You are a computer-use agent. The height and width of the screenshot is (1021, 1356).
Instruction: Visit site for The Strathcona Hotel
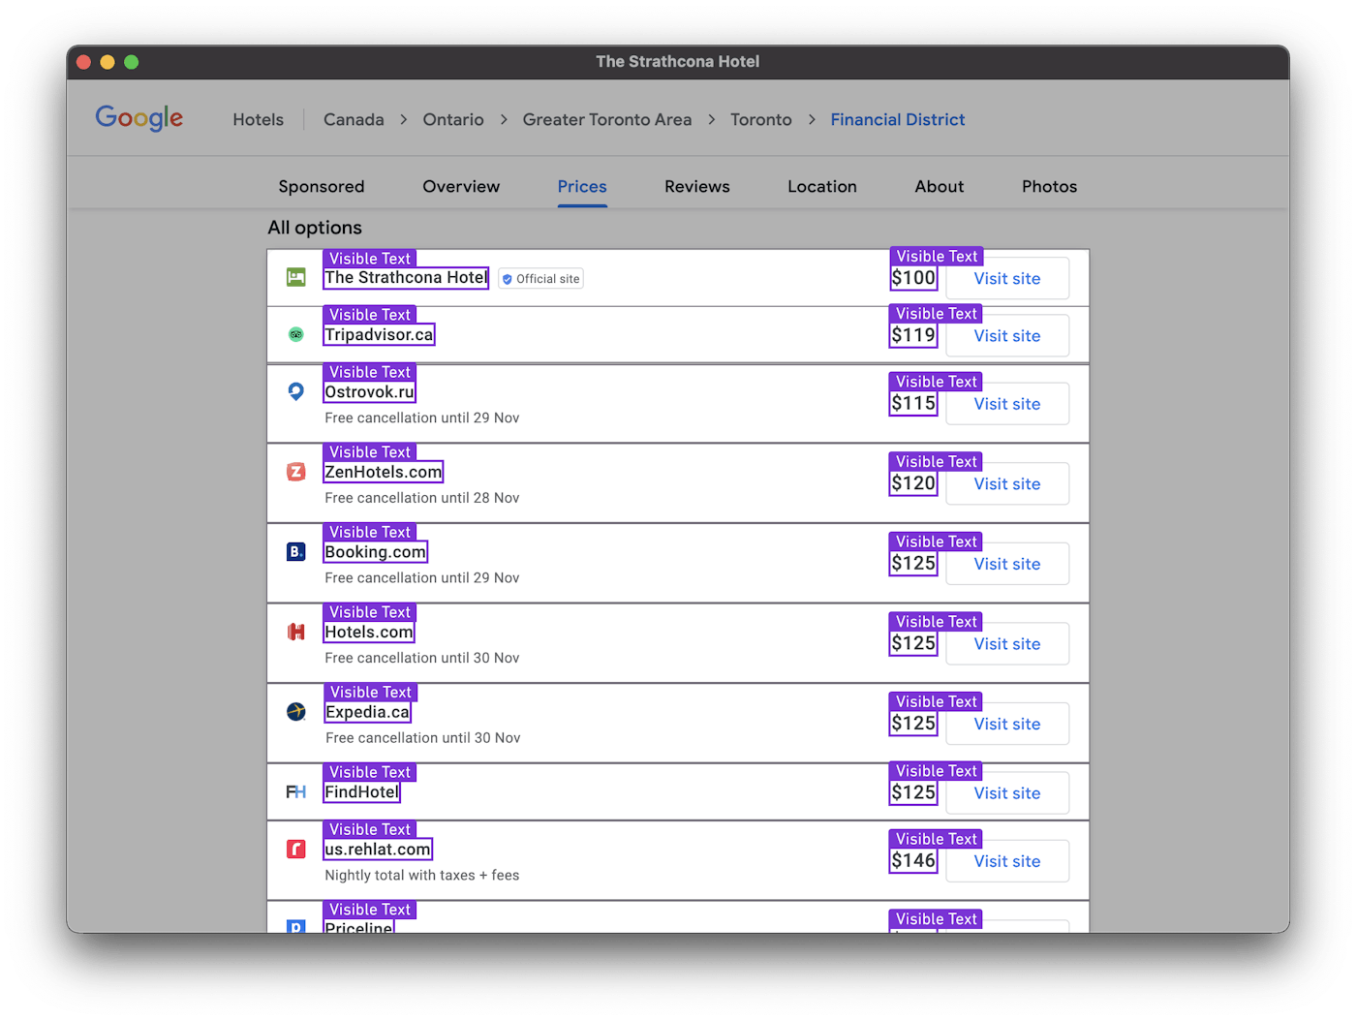(x=1007, y=279)
